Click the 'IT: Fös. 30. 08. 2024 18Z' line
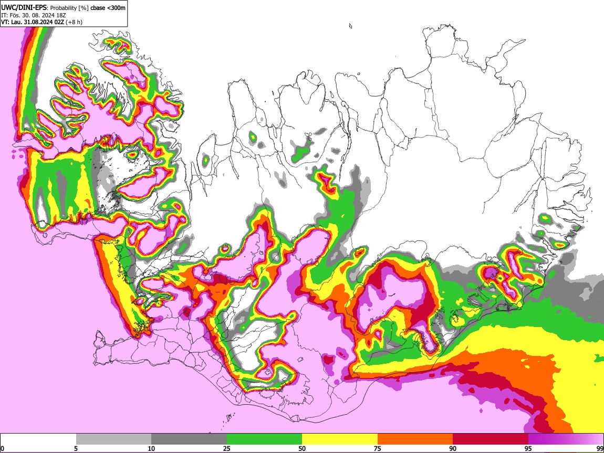The height and width of the screenshot is (453, 604). [34, 15]
